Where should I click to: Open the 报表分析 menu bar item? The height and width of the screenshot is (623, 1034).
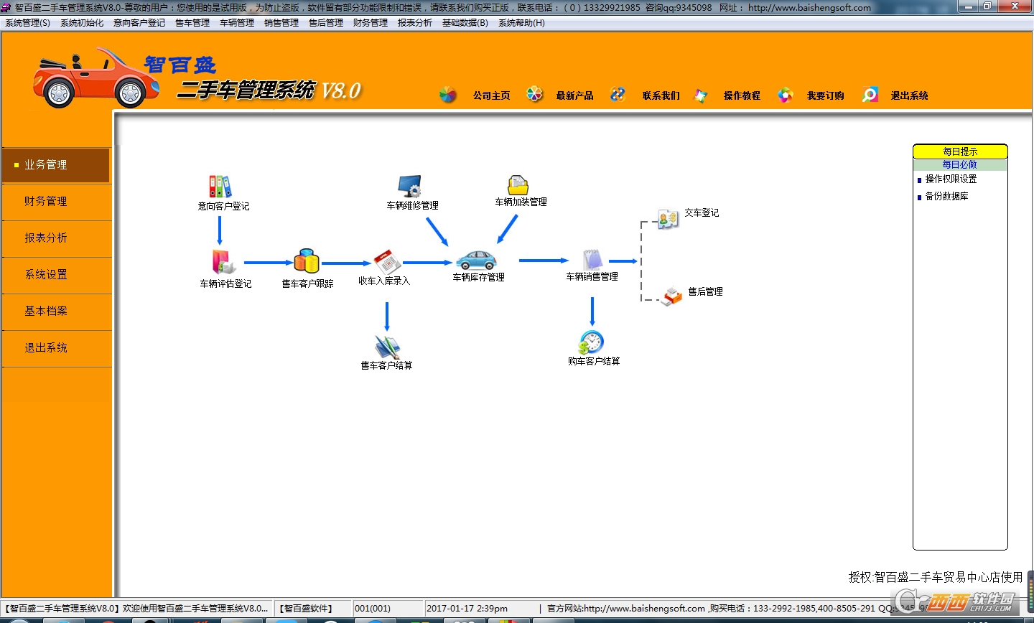click(415, 23)
